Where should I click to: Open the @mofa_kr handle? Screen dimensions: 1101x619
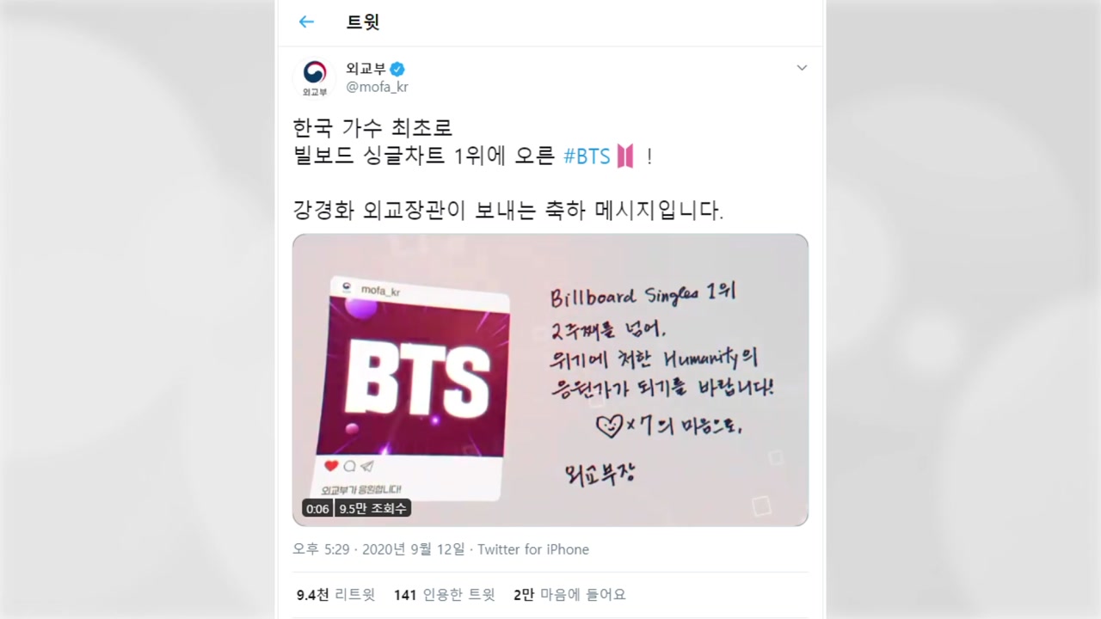(377, 87)
